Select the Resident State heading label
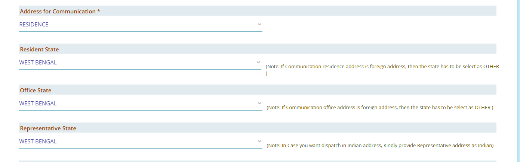The image size is (520, 162). click(x=39, y=49)
